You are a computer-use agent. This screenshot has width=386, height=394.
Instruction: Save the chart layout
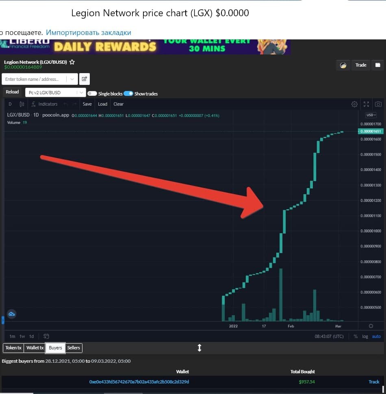tap(87, 104)
